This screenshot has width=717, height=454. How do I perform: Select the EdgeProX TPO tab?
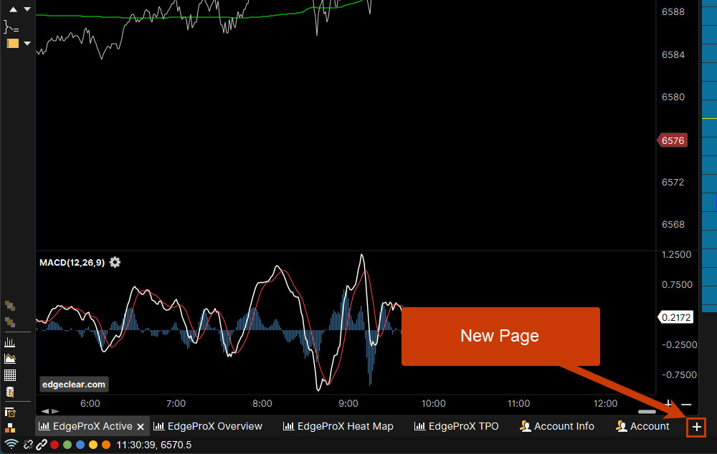[x=457, y=426]
